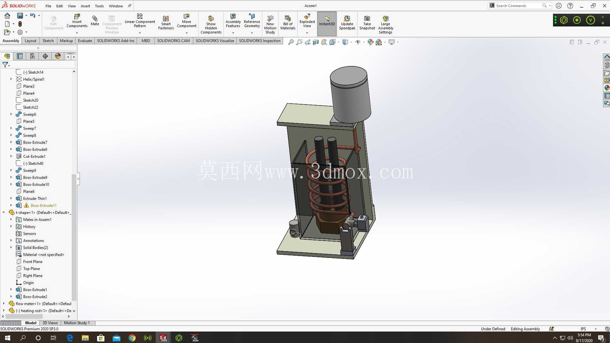Open Reference Geometry tool
The width and height of the screenshot is (610, 343).
click(252, 21)
